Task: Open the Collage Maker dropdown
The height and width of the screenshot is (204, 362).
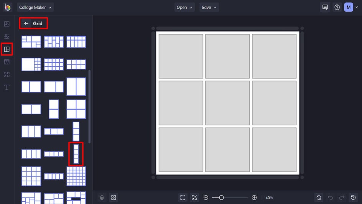Action: (x=35, y=7)
